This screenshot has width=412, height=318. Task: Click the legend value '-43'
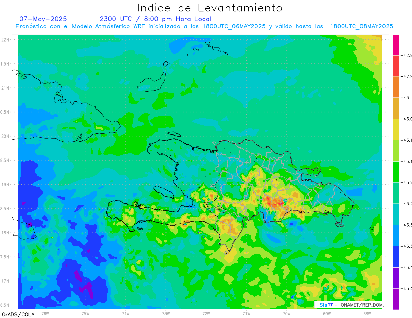coord(405,98)
